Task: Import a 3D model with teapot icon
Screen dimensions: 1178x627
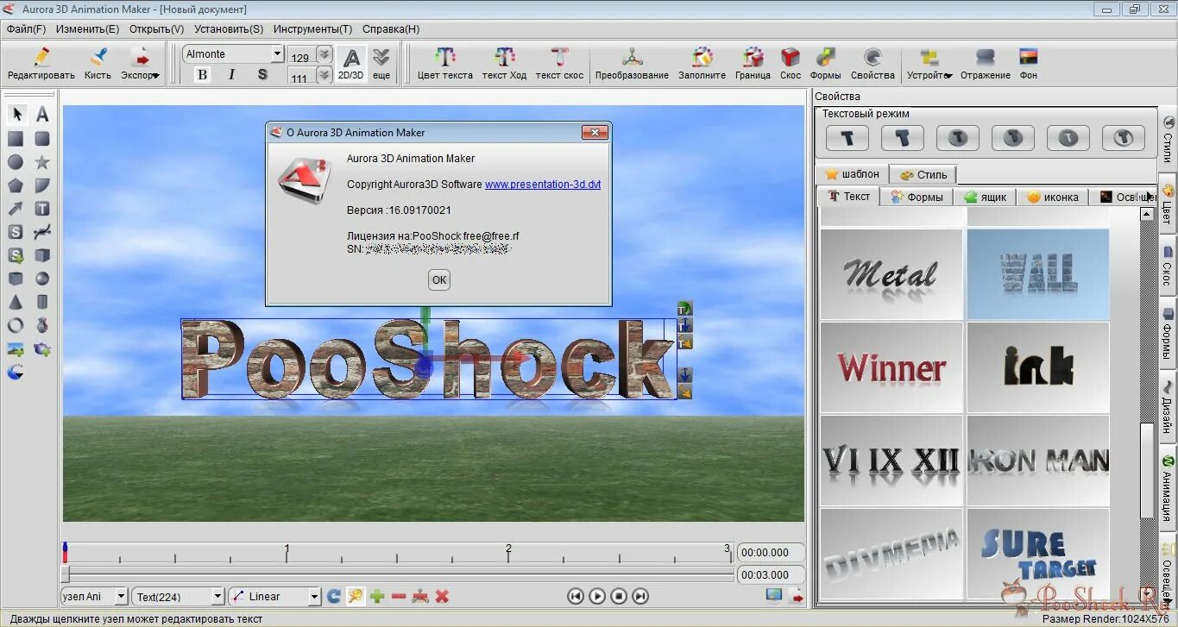Action: pos(42,349)
